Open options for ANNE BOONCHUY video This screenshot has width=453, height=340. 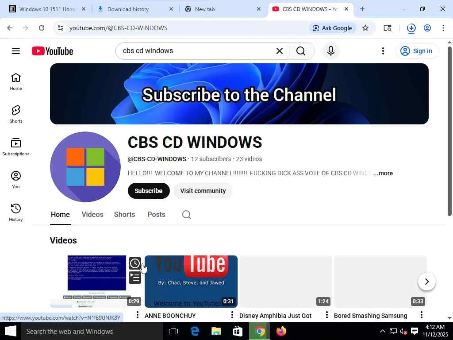(x=232, y=315)
